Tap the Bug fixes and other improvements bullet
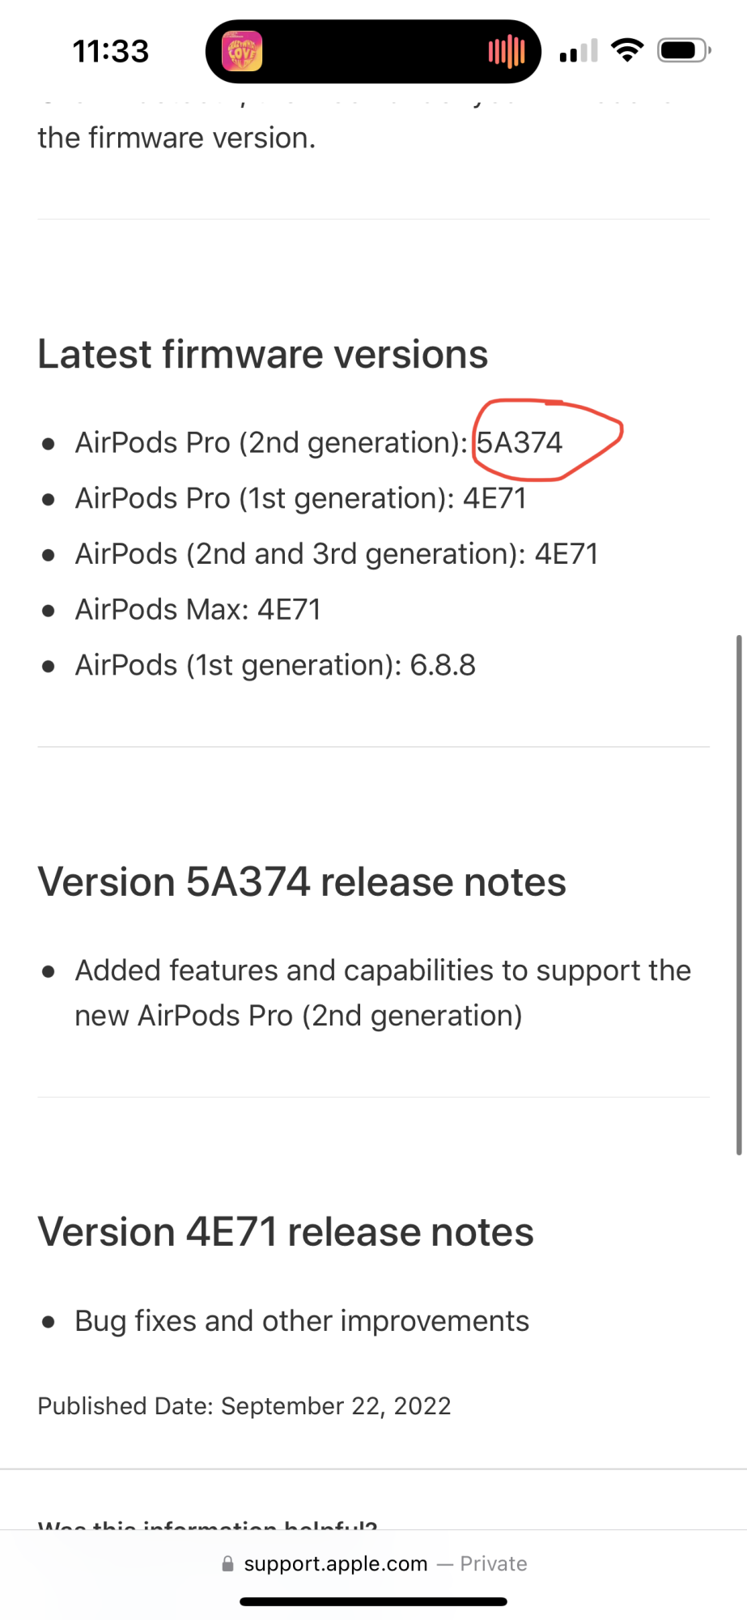This screenshot has width=747, height=1620. click(302, 1320)
